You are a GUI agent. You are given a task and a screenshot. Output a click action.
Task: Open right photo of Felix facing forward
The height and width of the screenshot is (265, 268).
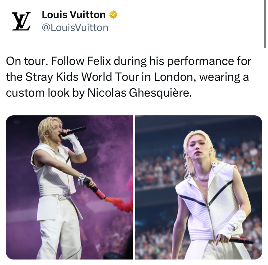coord(199,187)
